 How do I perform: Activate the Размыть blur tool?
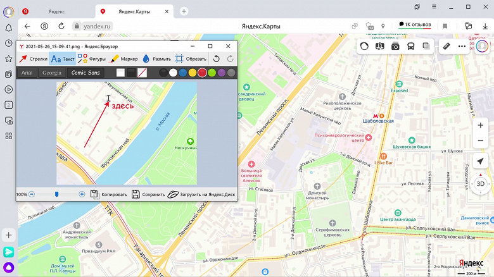(156, 59)
